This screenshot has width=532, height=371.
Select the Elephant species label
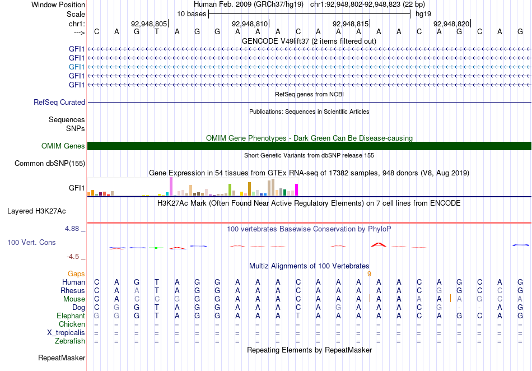click(71, 316)
